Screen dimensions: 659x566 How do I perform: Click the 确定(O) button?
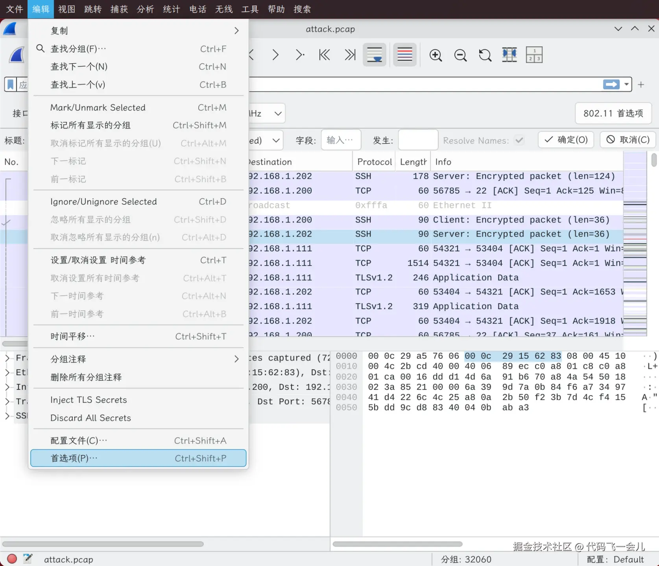click(566, 140)
